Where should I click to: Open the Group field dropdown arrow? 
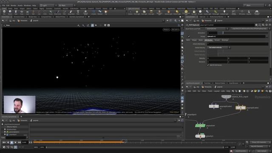267,37
